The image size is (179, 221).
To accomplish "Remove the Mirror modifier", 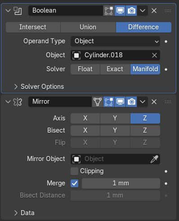I will 154,102.
